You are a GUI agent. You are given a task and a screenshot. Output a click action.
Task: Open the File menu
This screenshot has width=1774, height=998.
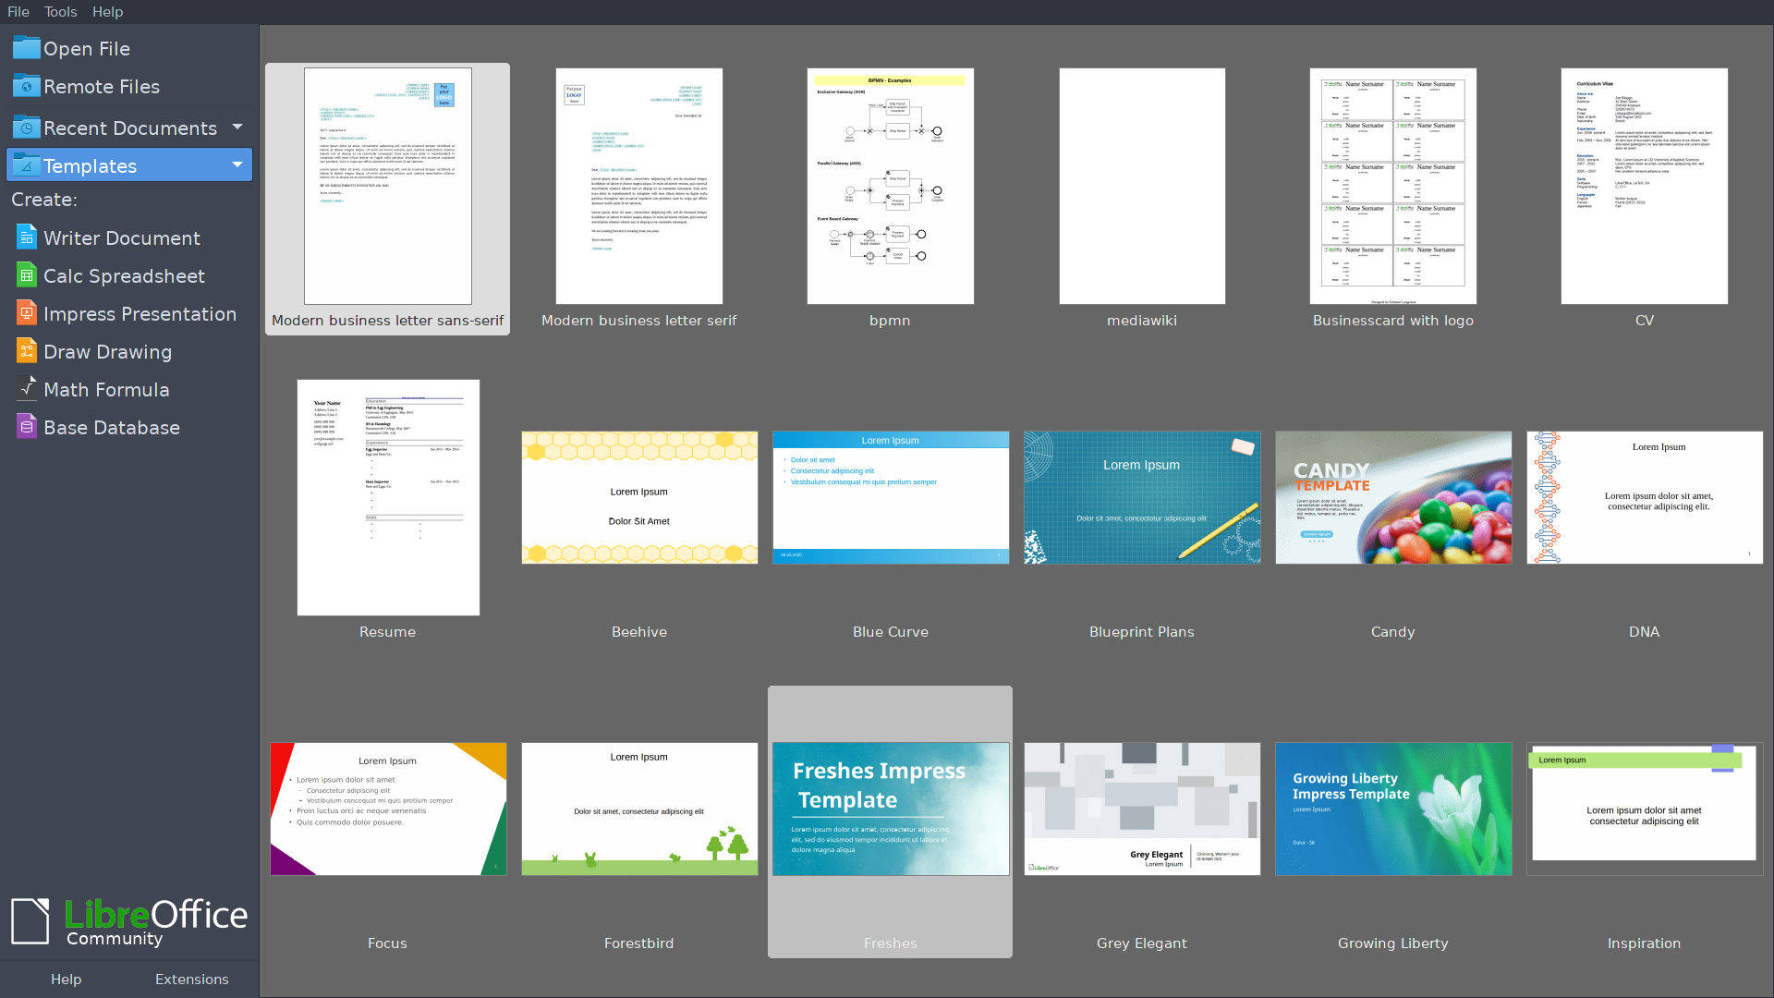[x=18, y=12]
